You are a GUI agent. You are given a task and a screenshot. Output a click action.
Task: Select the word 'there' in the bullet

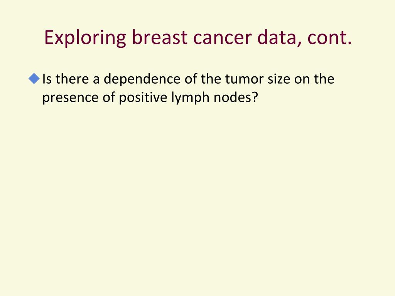tap(72, 79)
